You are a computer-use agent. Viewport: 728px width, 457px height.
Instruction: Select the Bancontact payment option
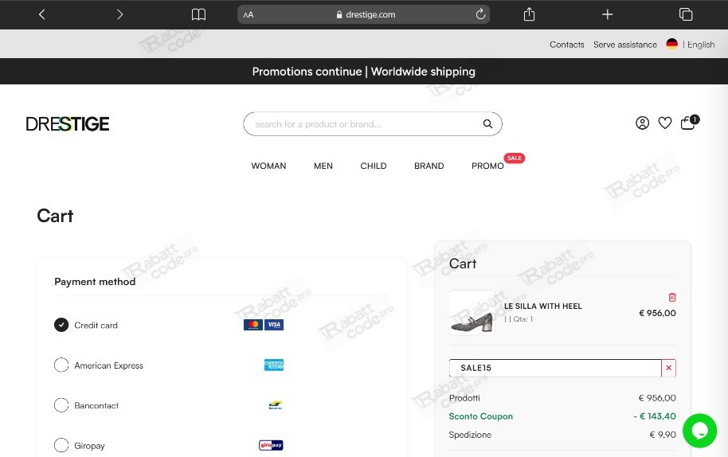click(x=61, y=405)
